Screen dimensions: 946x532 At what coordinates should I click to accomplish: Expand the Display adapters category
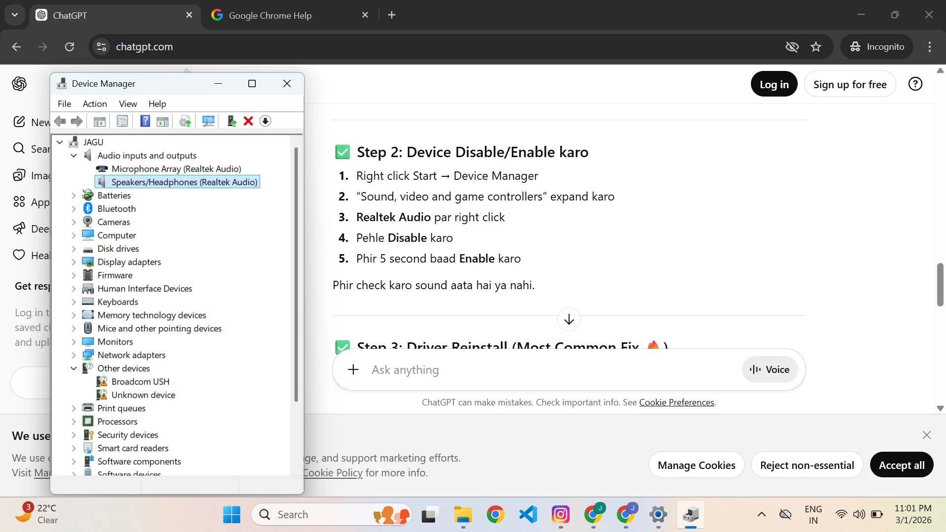(74, 262)
